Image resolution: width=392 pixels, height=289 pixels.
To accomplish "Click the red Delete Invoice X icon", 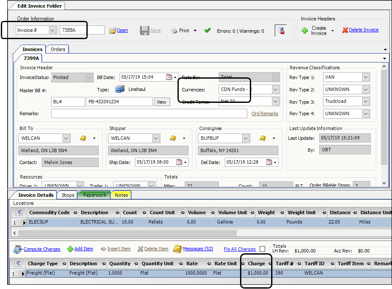I will click(345, 30).
